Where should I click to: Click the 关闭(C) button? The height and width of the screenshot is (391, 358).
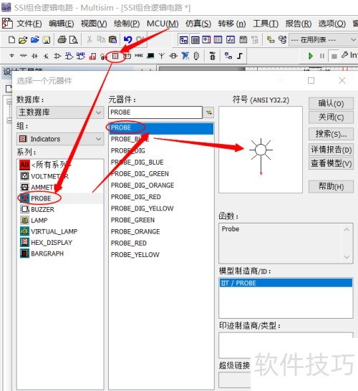coord(331,117)
